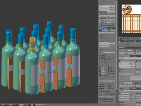The image size is (141, 106).
Task: Toggle viewport visibility of Array modifier
Action: click(x=137, y=50)
